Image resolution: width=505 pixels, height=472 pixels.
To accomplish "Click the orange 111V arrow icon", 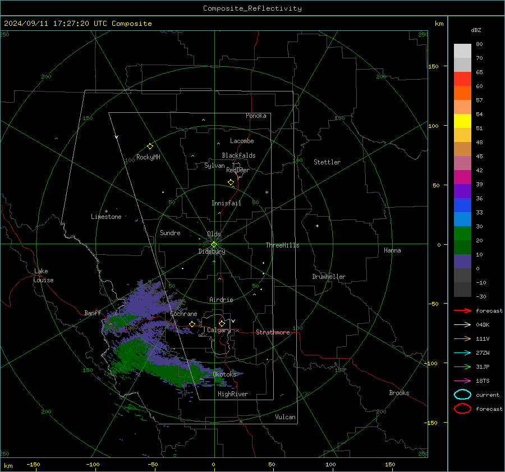I will 462,338.
